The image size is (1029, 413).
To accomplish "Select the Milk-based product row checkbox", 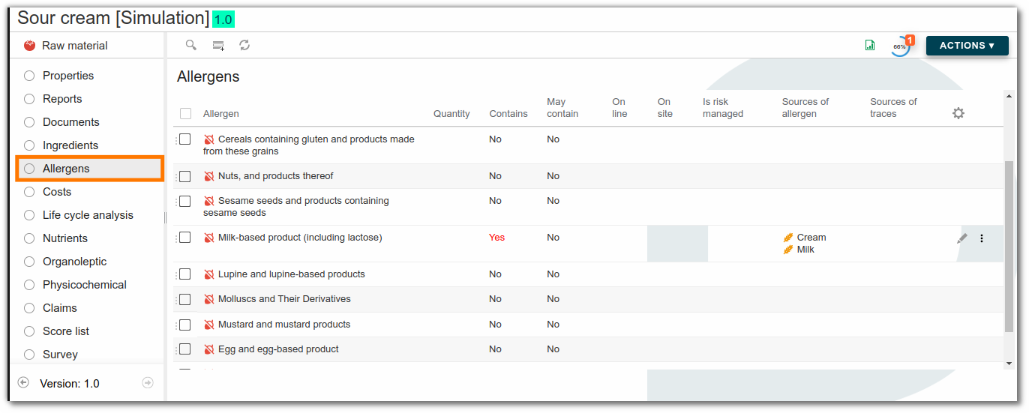I will 185,238.
